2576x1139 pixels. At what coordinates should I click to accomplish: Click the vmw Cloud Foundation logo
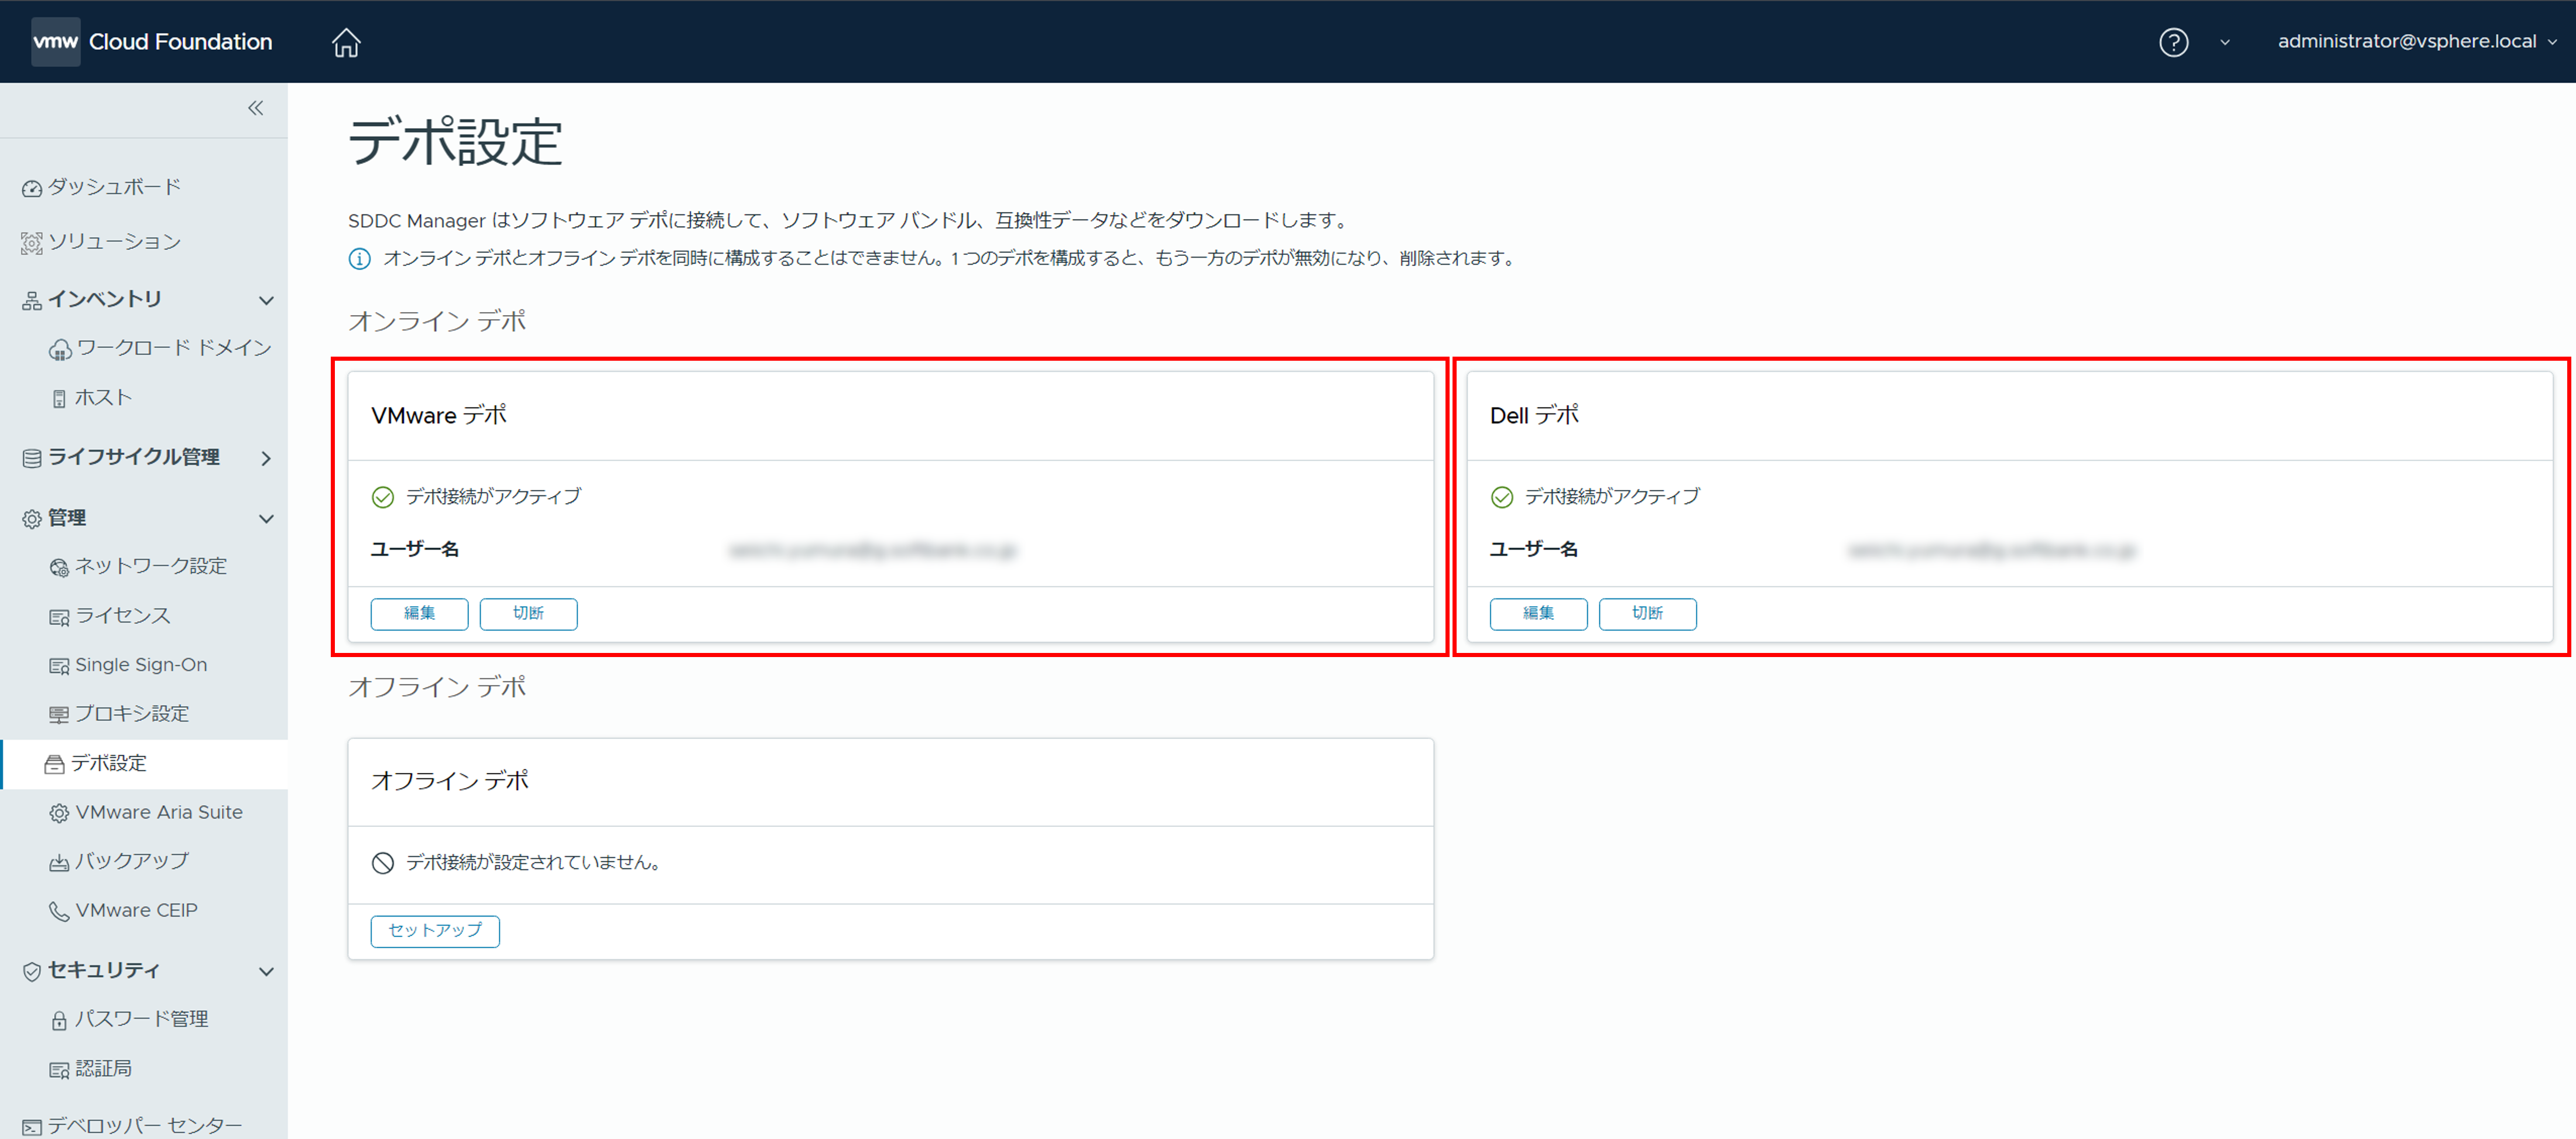click(152, 41)
